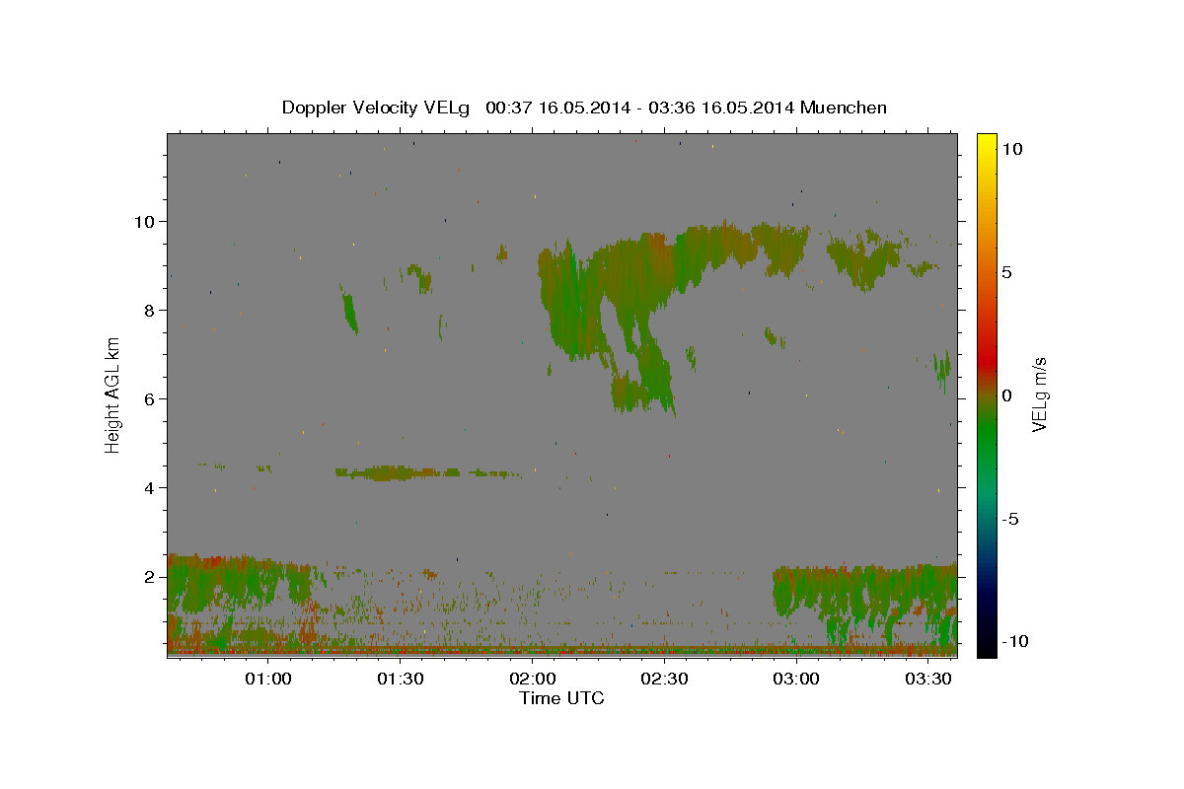Image resolution: width=1184 pixels, height=789 pixels.
Task: Select the '03:00' time axis label
Action: pos(796,679)
